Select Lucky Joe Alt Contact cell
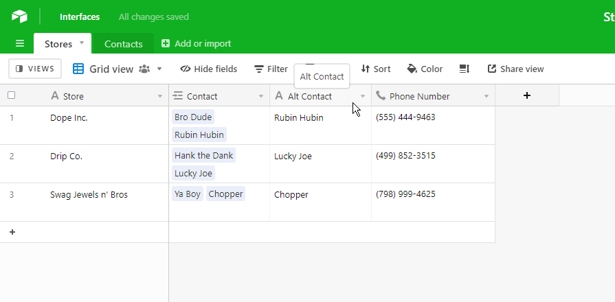Image resolution: width=615 pixels, height=302 pixels. tap(320, 164)
